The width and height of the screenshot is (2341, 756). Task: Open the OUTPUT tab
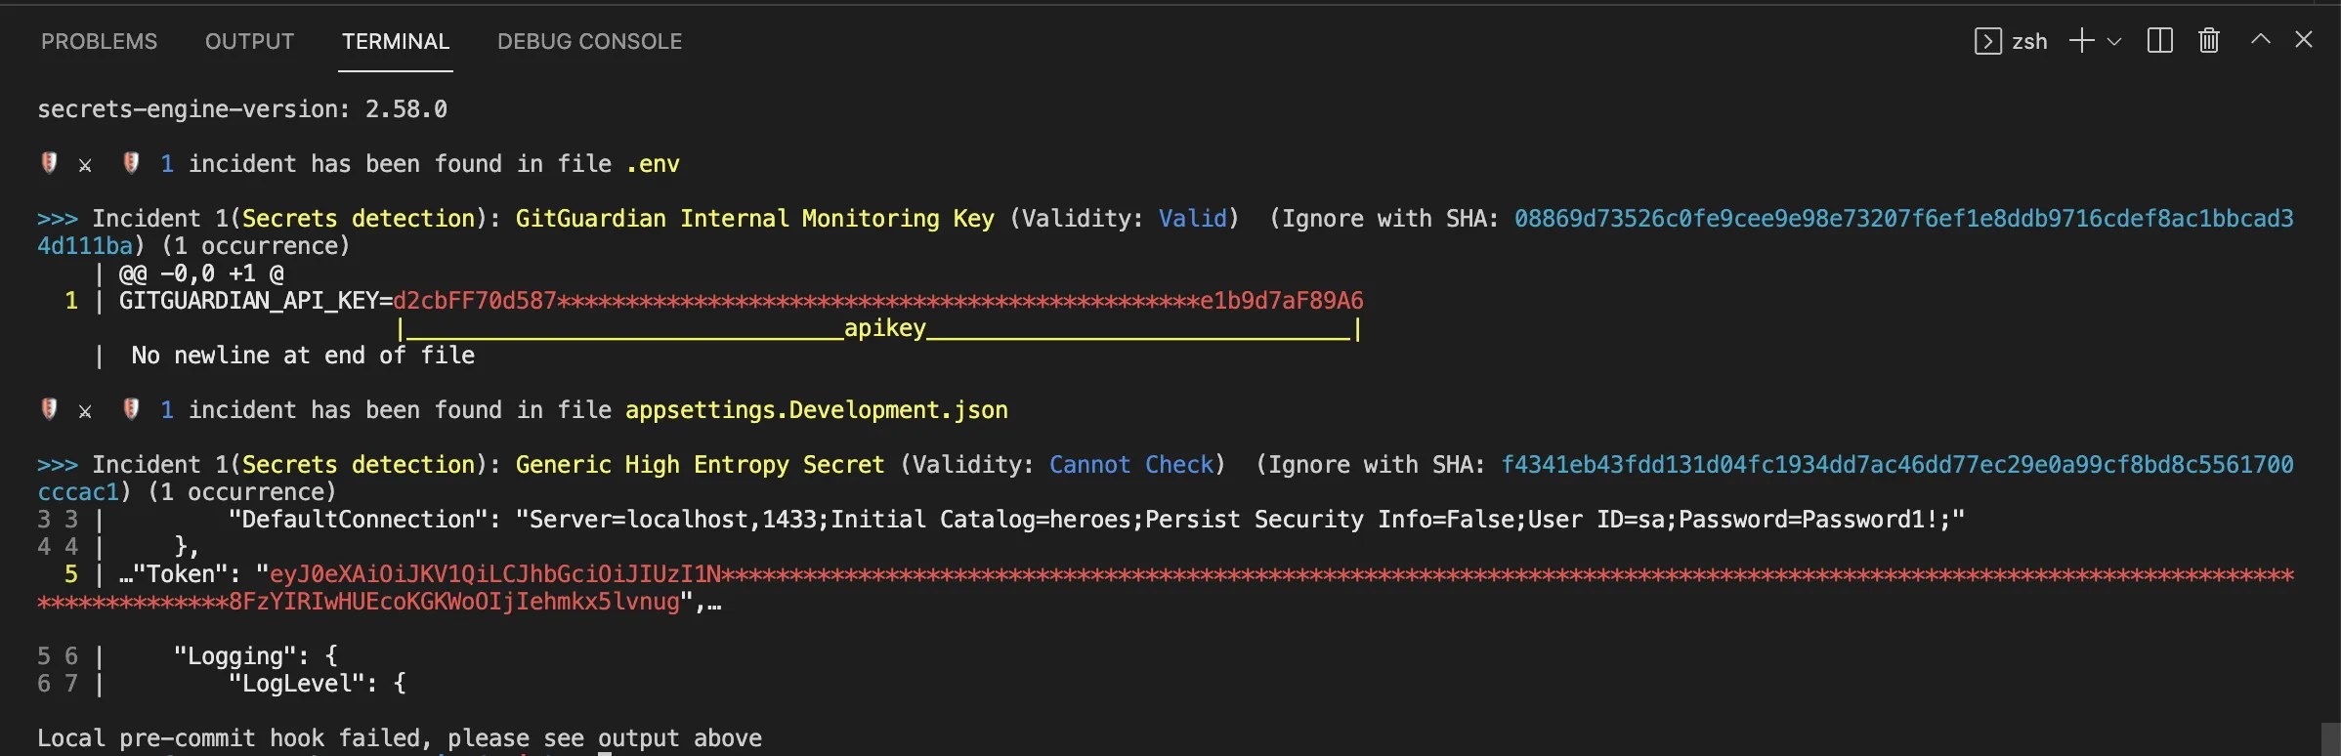[x=249, y=40]
